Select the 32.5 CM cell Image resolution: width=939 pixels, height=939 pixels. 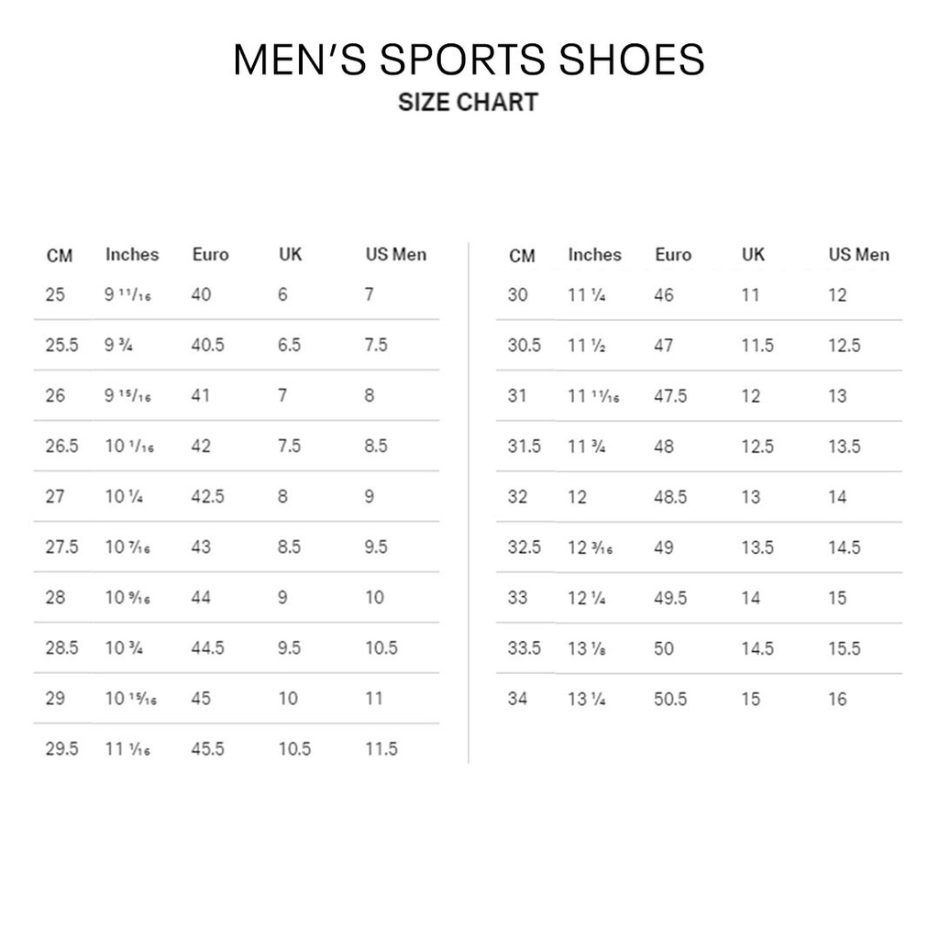point(525,547)
